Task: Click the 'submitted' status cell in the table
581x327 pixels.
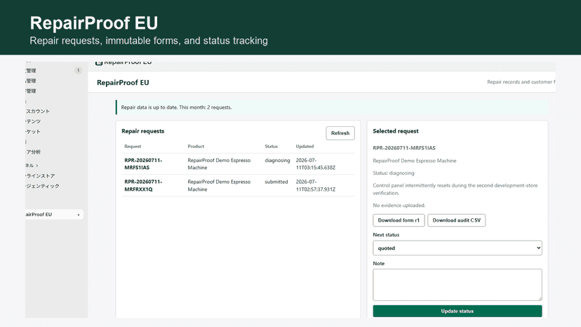Action: 276,182
